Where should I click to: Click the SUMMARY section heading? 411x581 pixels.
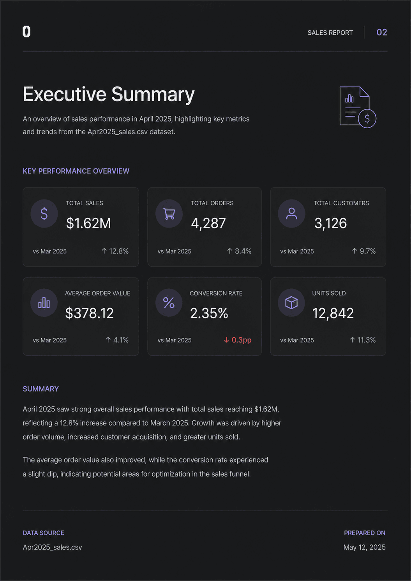click(41, 389)
